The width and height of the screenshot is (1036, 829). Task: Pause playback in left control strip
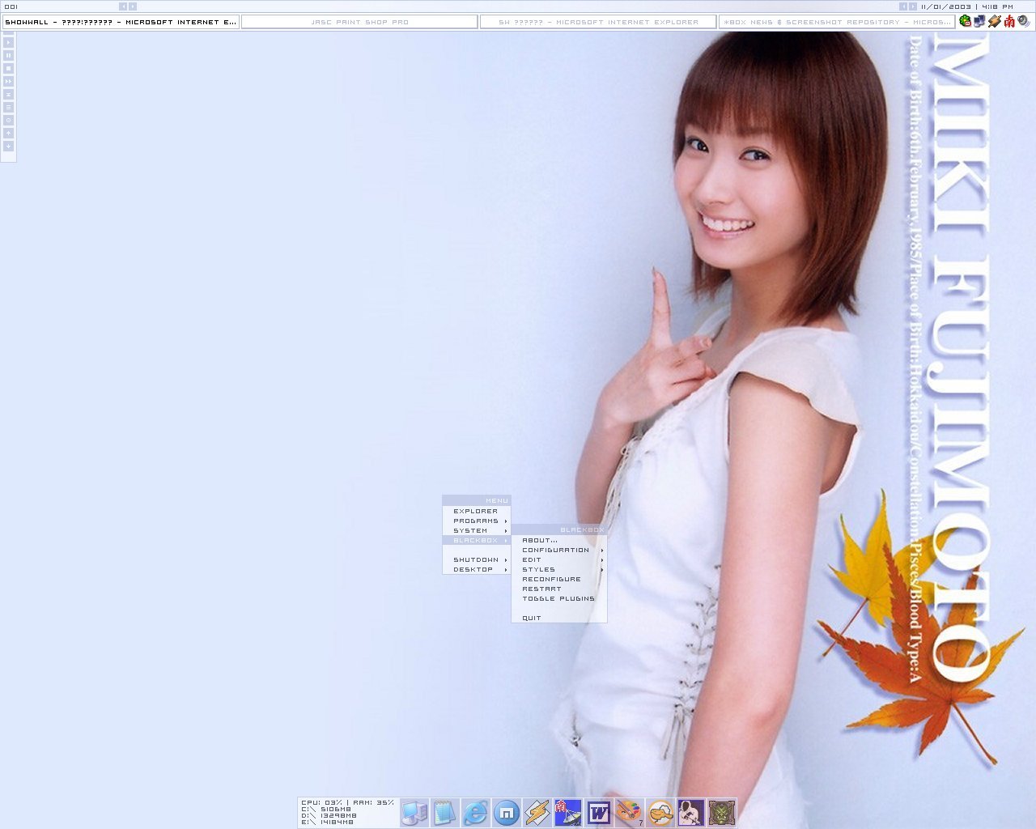[9, 55]
